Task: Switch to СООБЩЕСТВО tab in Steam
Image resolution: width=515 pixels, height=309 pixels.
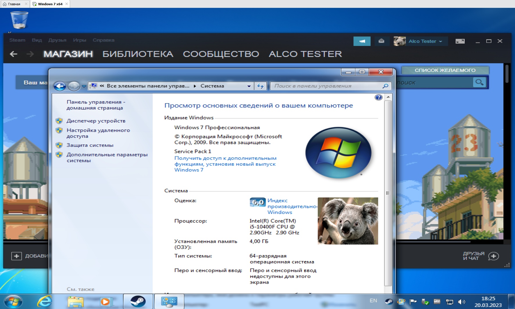Action: (221, 54)
